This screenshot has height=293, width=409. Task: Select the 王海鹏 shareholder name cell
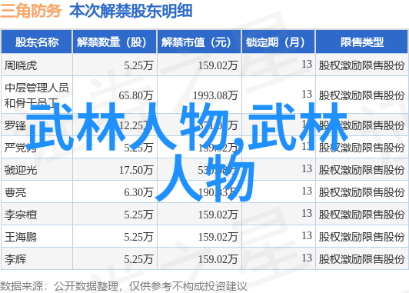click(37, 237)
